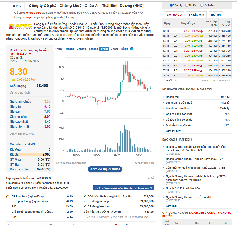Image resolution: width=237 pixels, height=225 pixels.
Task: Click Khối lượng value 36,400
Action: click(x=42, y=86)
